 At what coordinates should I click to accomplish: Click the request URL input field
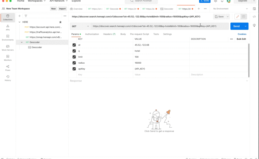coord(160,26)
